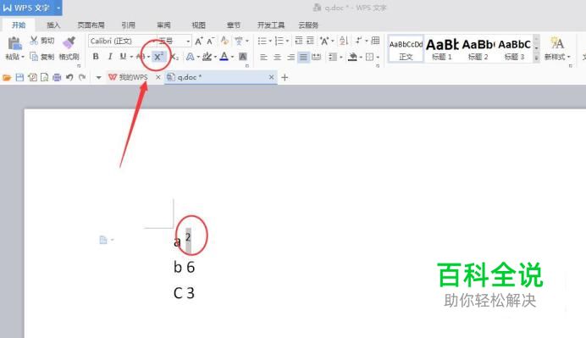This screenshot has height=338, width=586.
Task: Clear formatting with the eraser icon
Action: (x=224, y=41)
